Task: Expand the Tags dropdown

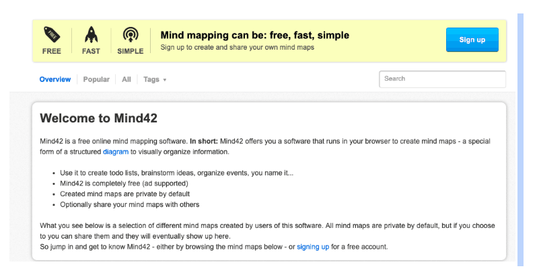Action: (155, 79)
